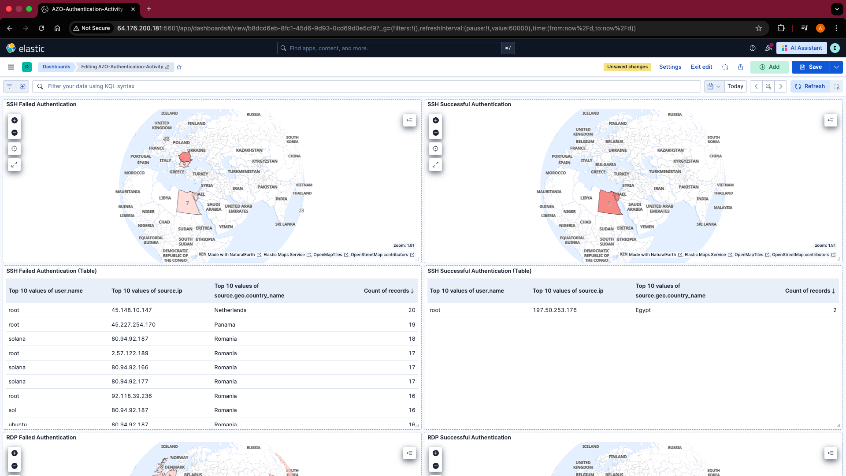846x476 pixels.
Task: Sort SSH Failed table by Count of records
Action: pyautogui.click(x=389, y=291)
